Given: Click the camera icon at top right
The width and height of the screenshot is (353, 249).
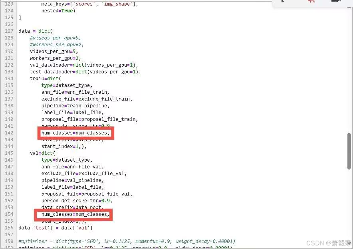Looking at the screenshot, I should [336, 1].
